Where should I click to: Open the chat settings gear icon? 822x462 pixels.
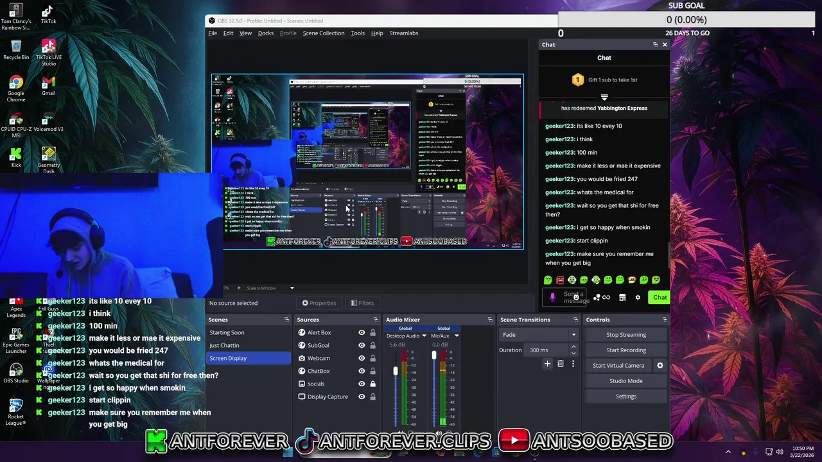(x=638, y=297)
